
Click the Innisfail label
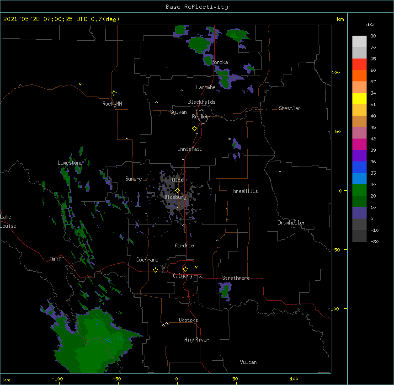(190, 149)
